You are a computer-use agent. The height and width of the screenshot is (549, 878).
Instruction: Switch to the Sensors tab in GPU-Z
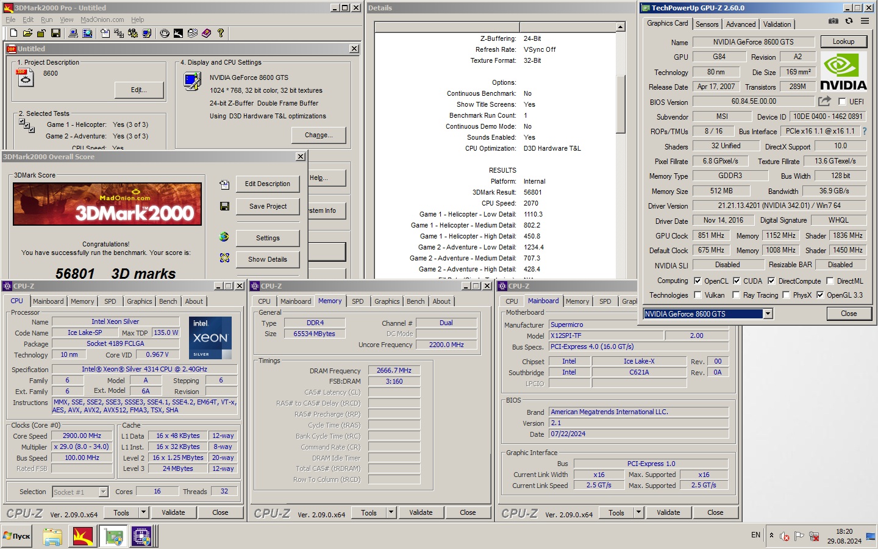707,24
